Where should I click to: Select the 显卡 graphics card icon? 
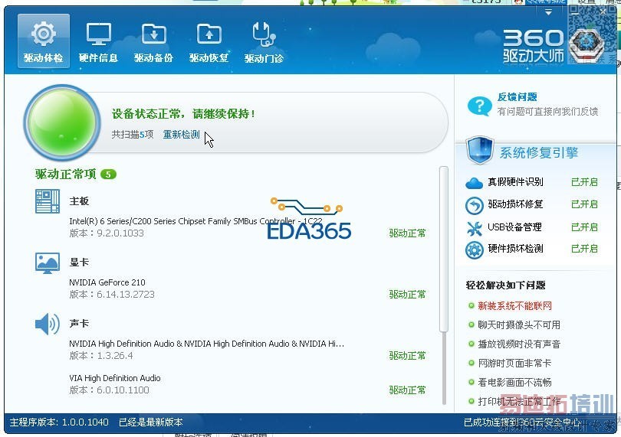tap(47, 263)
